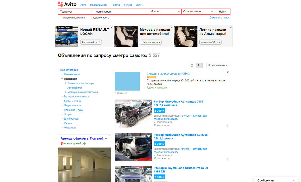Open Летние накидки seat cover image
301x182 pixels.
[186, 36]
